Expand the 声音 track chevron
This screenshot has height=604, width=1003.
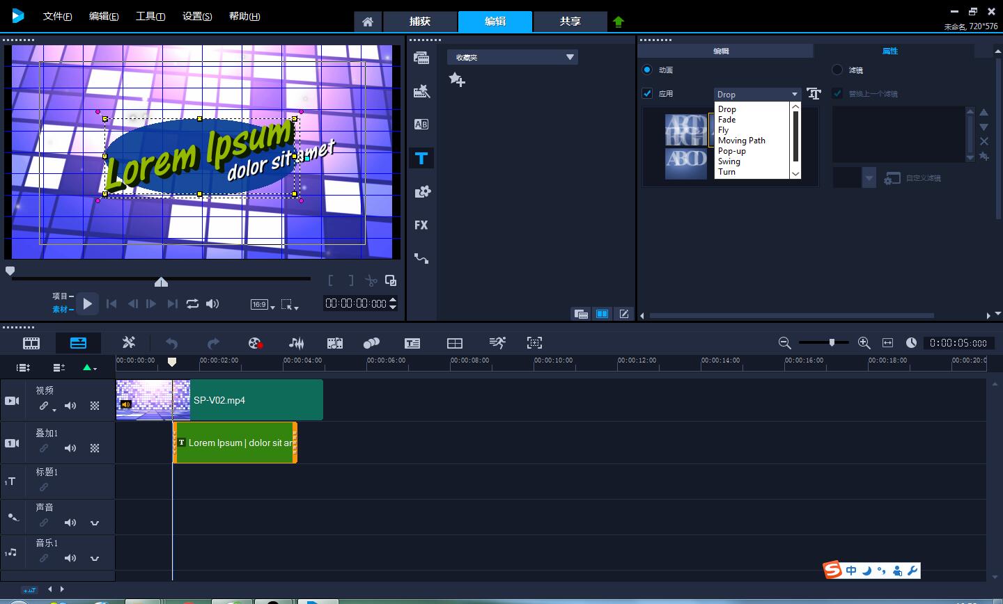(x=95, y=523)
